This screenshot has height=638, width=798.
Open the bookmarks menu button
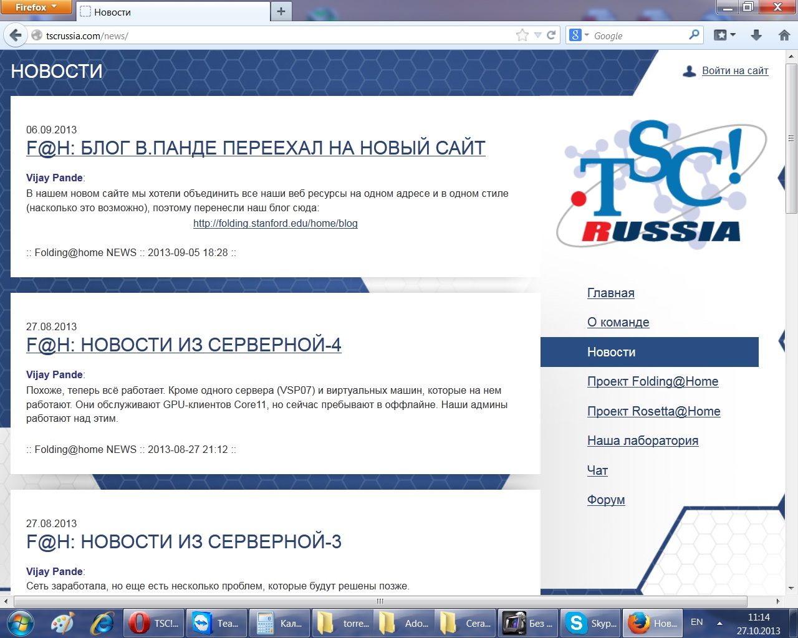coord(724,36)
